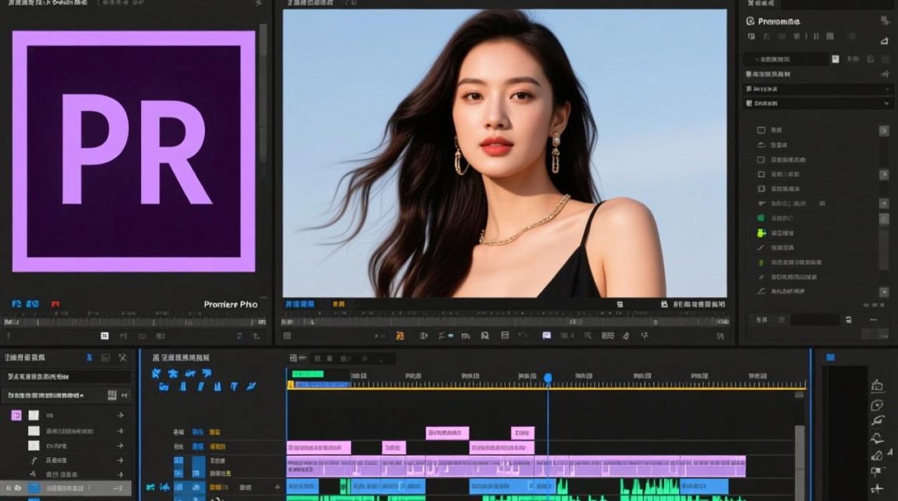This screenshot has width=898, height=501.
Task: Click the source monitor scrub bar below the logo
Action: click(134, 321)
